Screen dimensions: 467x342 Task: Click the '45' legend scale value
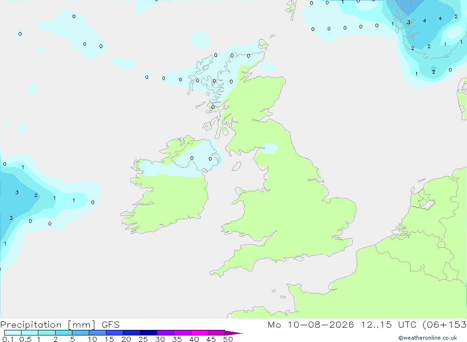click(x=211, y=339)
